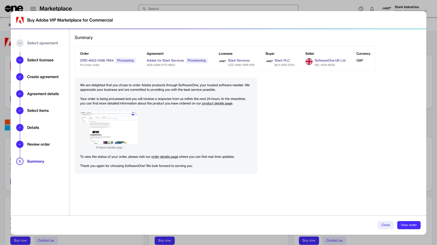Open the Stark Services licensee link
This screenshot has width=437, height=245.
[x=239, y=60]
